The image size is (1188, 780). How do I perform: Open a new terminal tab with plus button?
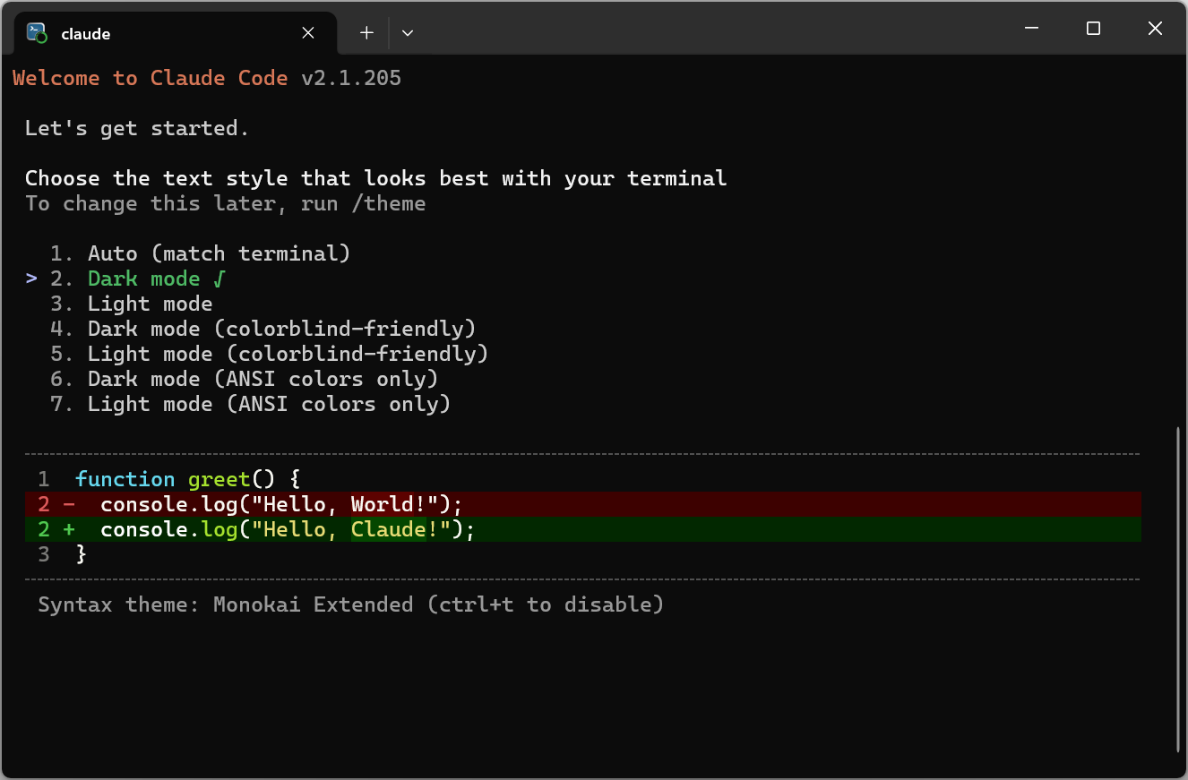coord(366,33)
